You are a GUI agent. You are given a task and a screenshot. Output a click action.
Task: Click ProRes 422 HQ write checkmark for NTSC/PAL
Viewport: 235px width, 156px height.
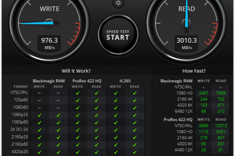78,93
